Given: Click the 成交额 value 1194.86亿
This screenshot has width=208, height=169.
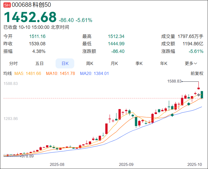Looking at the screenshot, I should (193, 44).
